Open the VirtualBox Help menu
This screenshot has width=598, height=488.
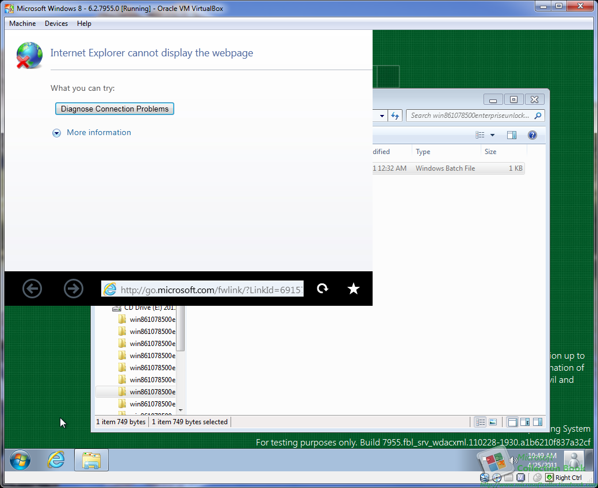[x=84, y=23]
